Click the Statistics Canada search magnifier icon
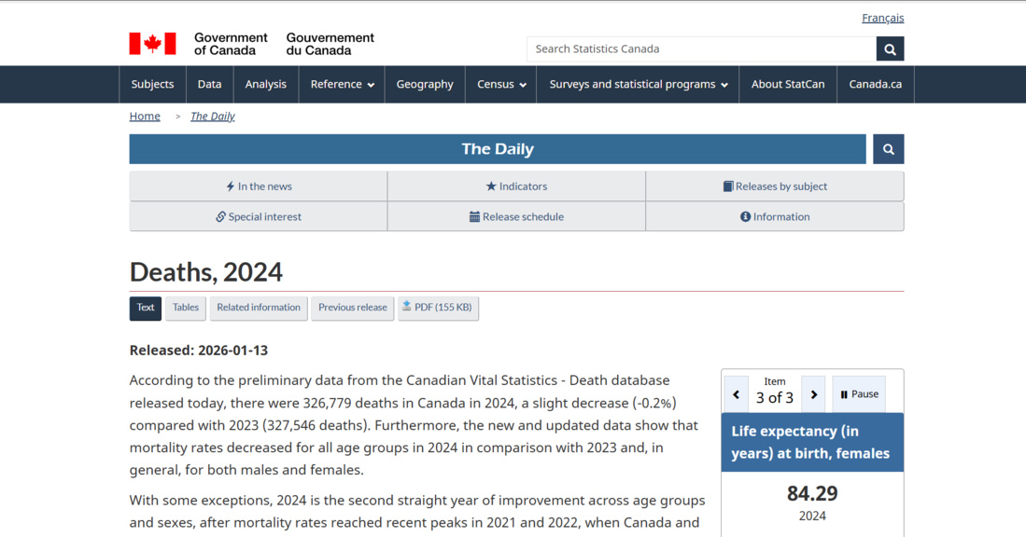Viewport: 1026px width, 537px height. tap(890, 49)
